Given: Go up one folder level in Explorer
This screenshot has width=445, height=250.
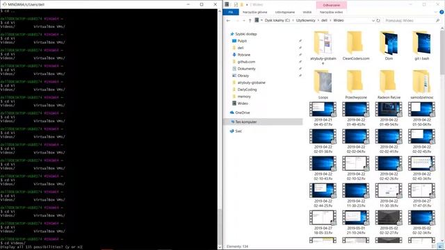Looking at the screenshot, I should coord(250,20).
